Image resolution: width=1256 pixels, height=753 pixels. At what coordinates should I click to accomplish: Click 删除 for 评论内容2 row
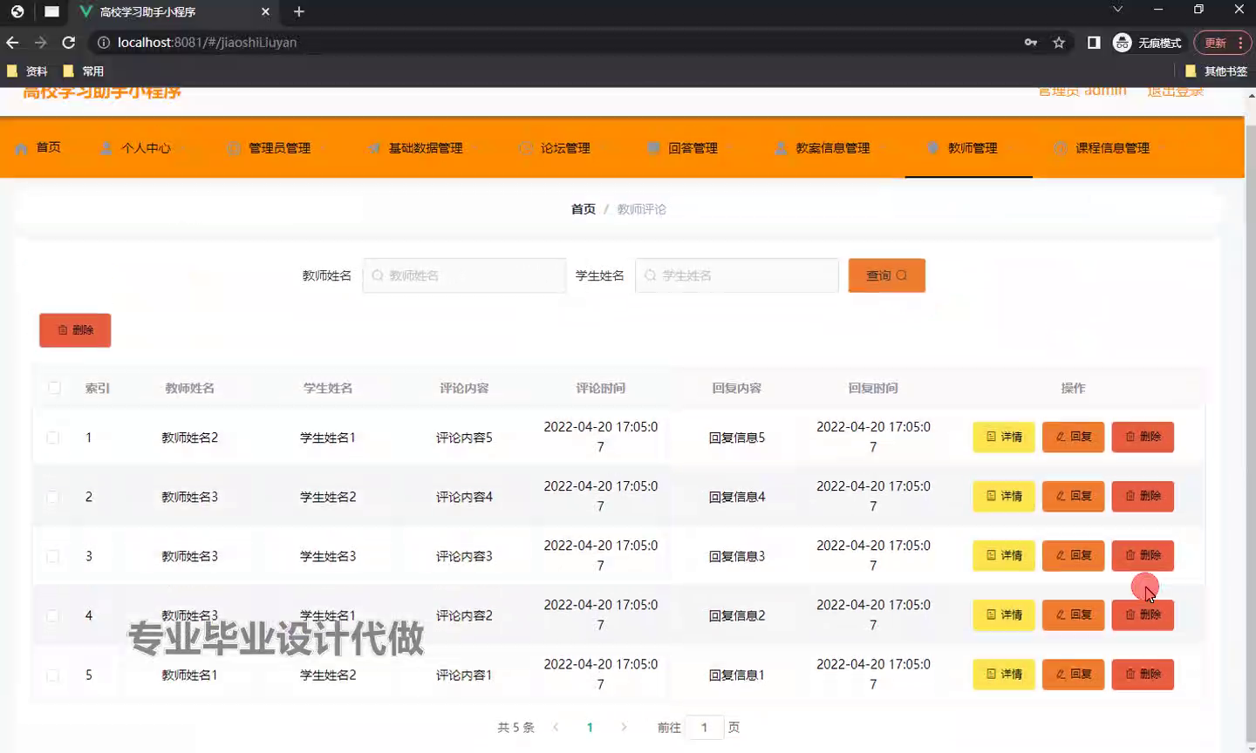(1143, 614)
